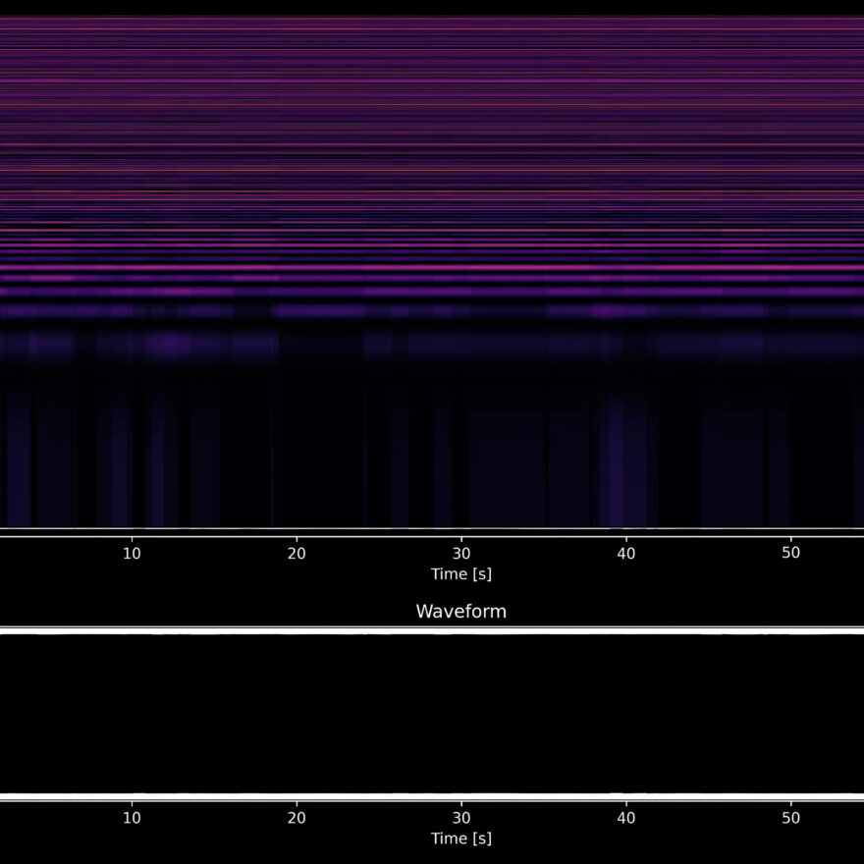The image size is (864, 864).
Task: Click the center of the waveform plot area
Action: tap(432, 714)
